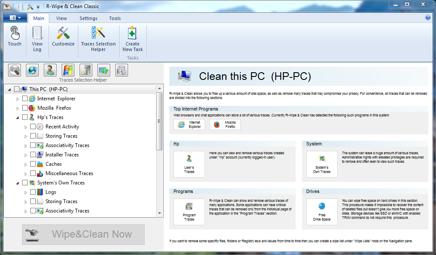Image resolution: width=436 pixels, height=255 pixels.
Task: Open the System's Own Traces tile
Action: (x=322, y=164)
